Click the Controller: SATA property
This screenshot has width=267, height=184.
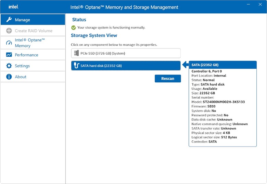point(204,142)
